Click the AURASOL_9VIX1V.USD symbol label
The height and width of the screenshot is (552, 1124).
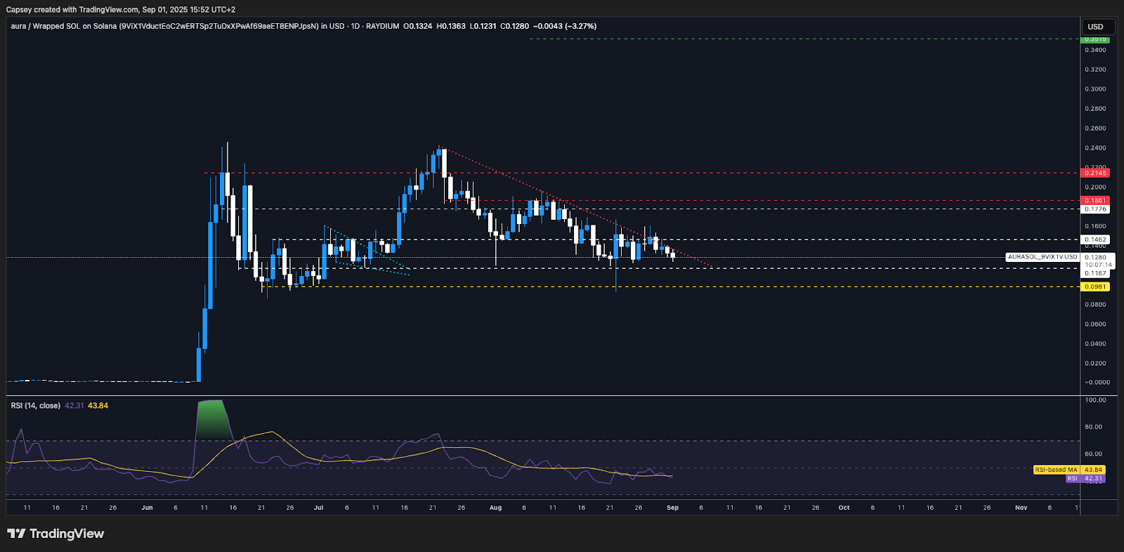click(x=1042, y=257)
